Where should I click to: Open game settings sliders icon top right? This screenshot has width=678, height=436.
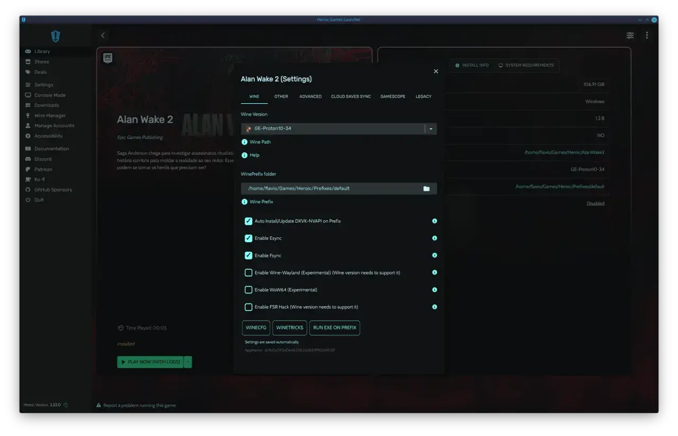coord(630,35)
